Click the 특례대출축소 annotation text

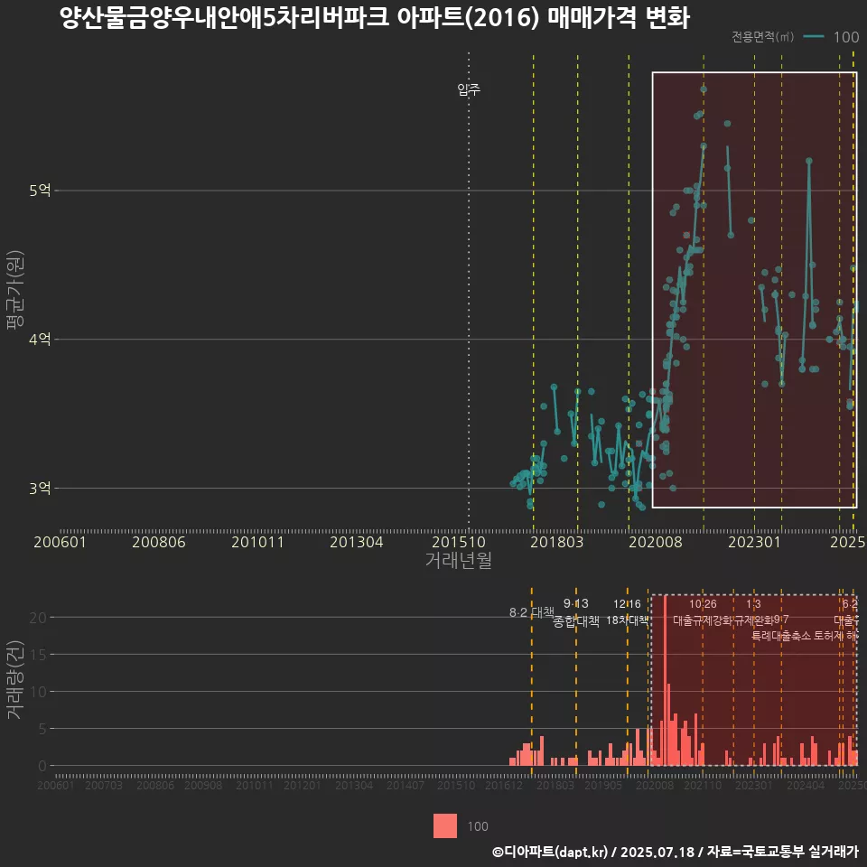click(x=780, y=636)
